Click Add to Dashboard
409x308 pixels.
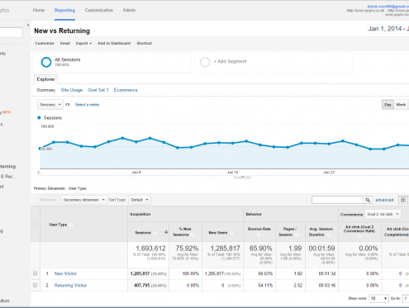114,43
